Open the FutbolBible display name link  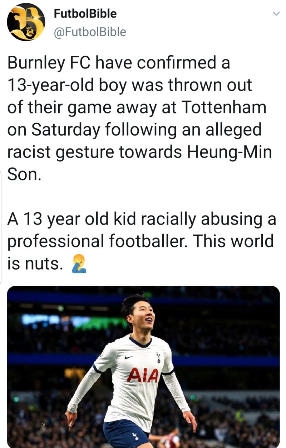pyautogui.click(x=85, y=14)
